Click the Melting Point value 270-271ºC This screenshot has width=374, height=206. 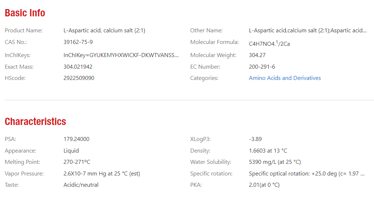[77, 162]
